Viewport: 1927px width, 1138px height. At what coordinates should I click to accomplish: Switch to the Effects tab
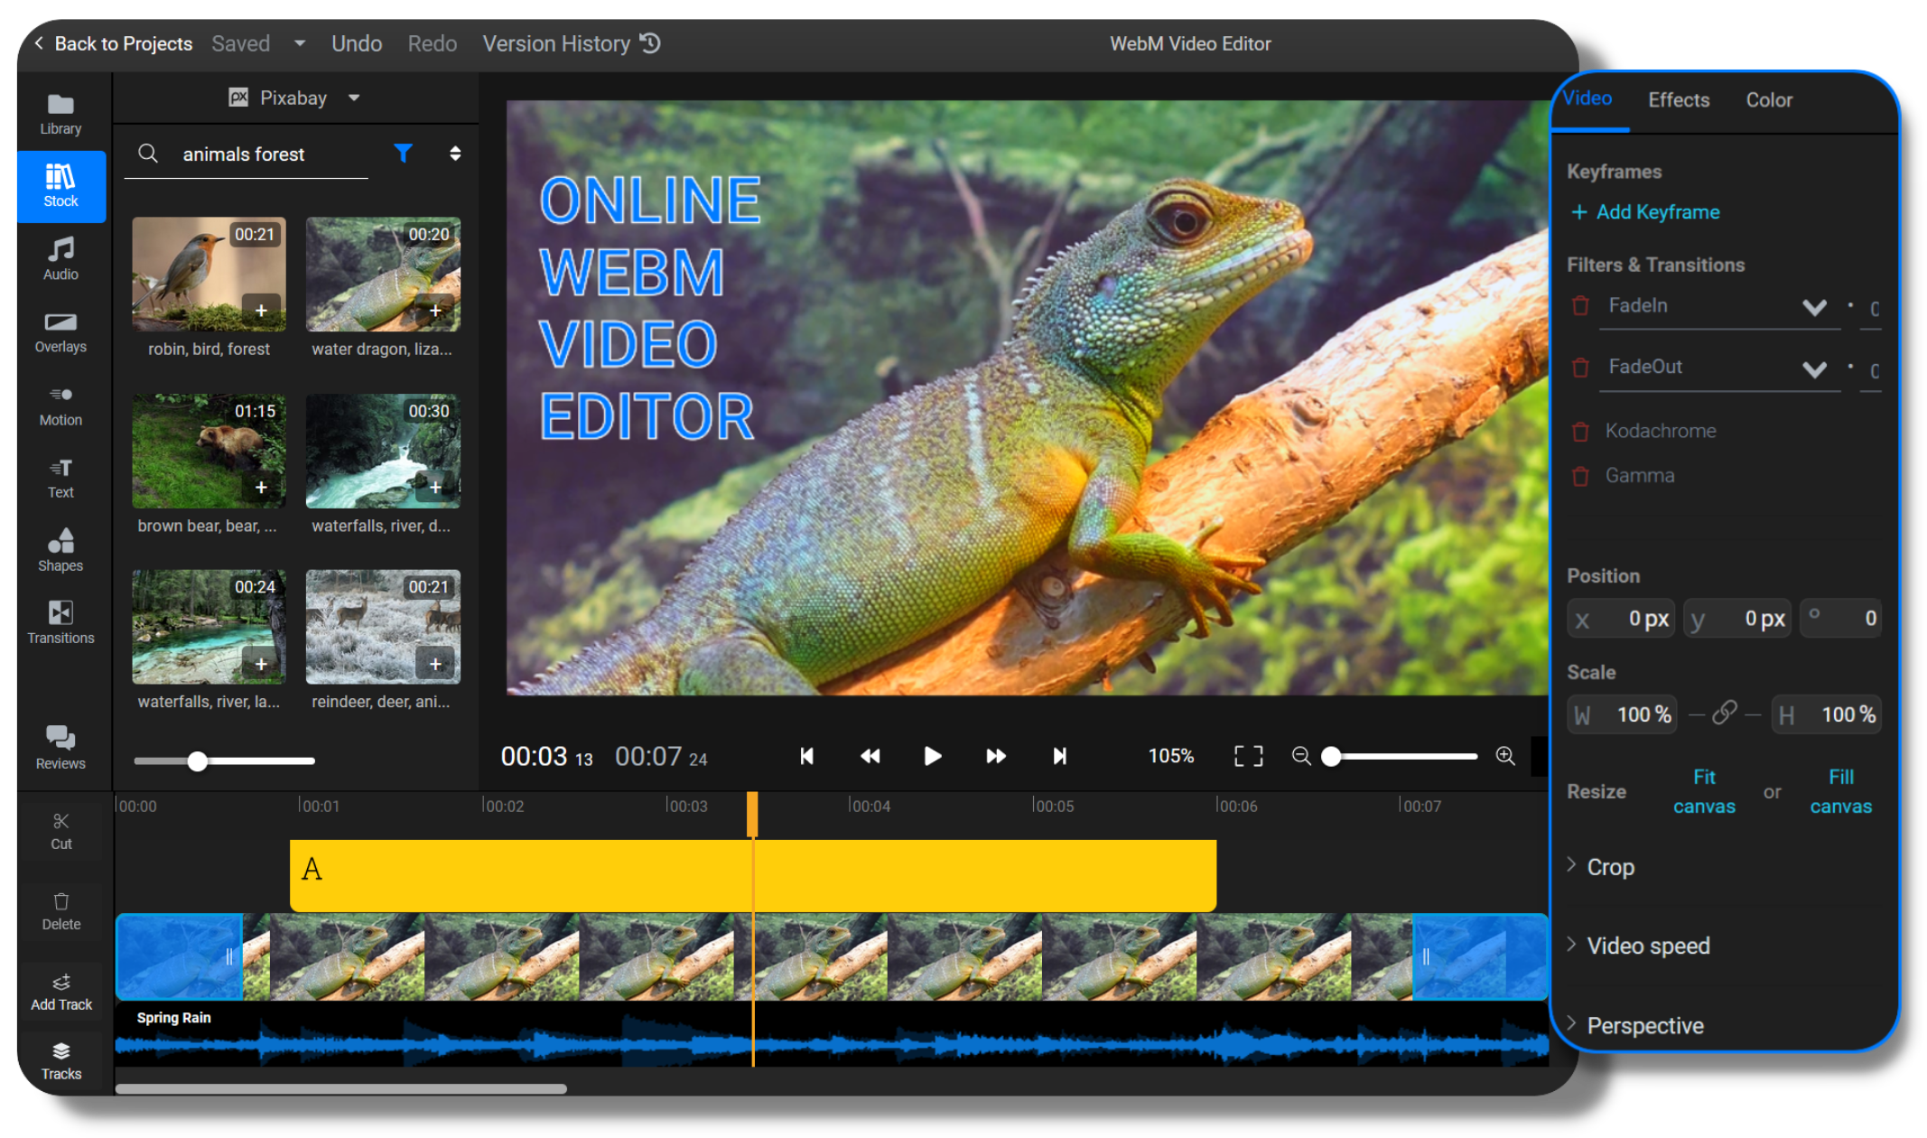pyautogui.click(x=1678, y=99)
